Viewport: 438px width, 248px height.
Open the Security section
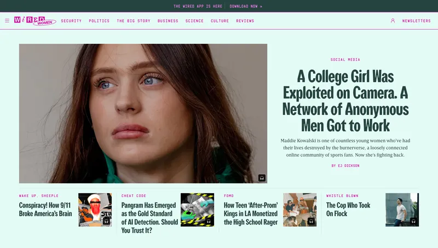coord(71,21)
